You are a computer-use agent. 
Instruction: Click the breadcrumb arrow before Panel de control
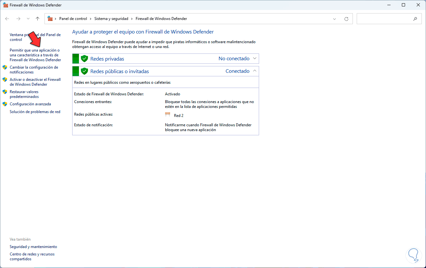56,19
